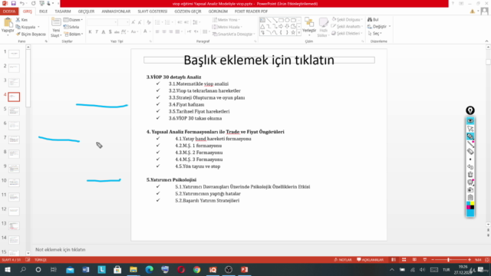Toggle bold K formatting
This screenshot has width=491, height=276.
click(91, 31)
